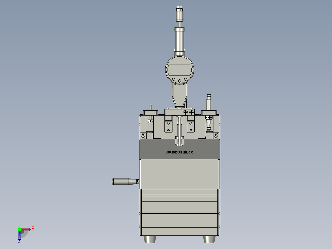Select the short left guide pin
Viewport: 332px width, 249px height.
point(150,108)
